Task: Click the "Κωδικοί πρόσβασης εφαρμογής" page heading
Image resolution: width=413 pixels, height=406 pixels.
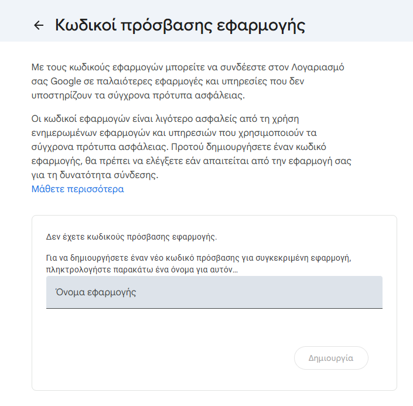Action: click(180, 25)
